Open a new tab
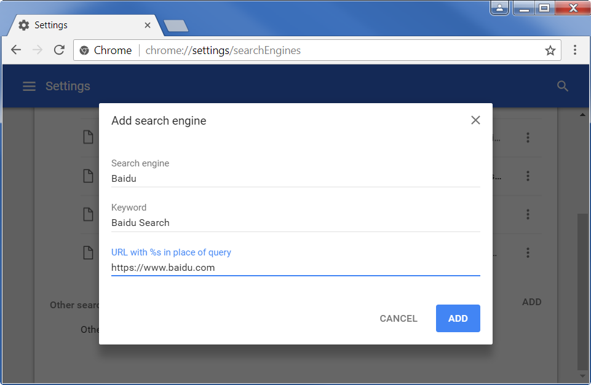Image resolution: width=591 pixels, height=385 pixels. coord(177,26)
